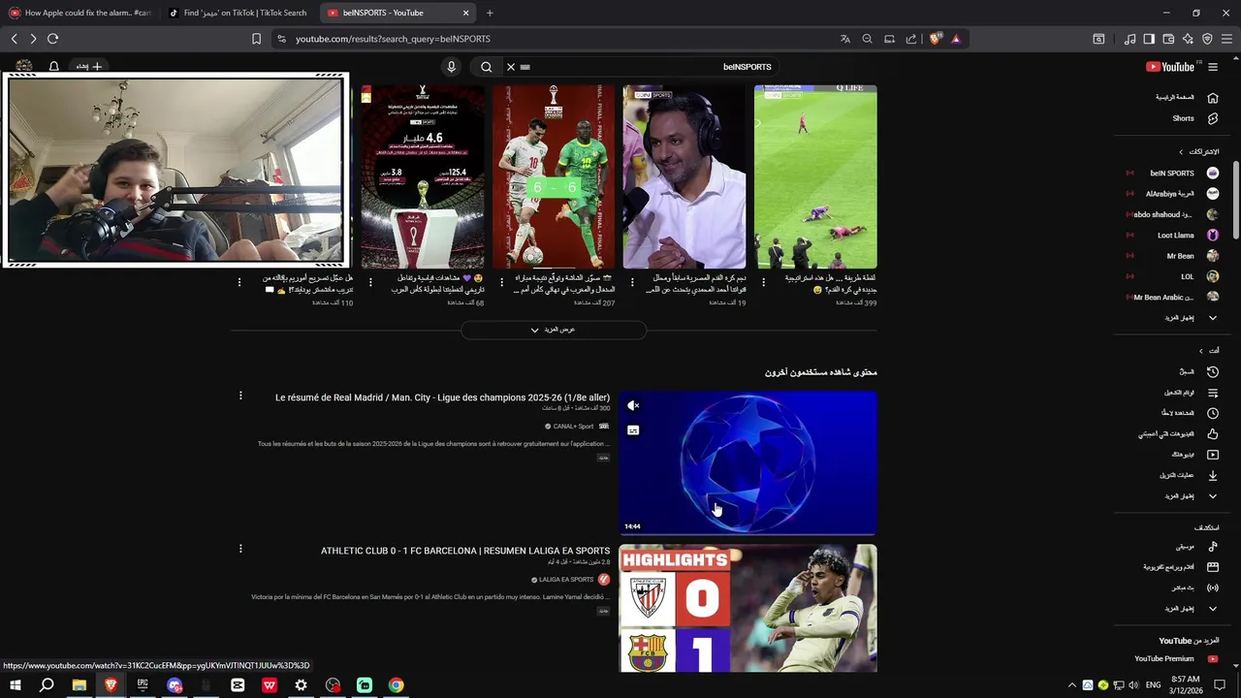Bookmark this page from the address bar
The image size is (1241, 698).
(256, 39)
